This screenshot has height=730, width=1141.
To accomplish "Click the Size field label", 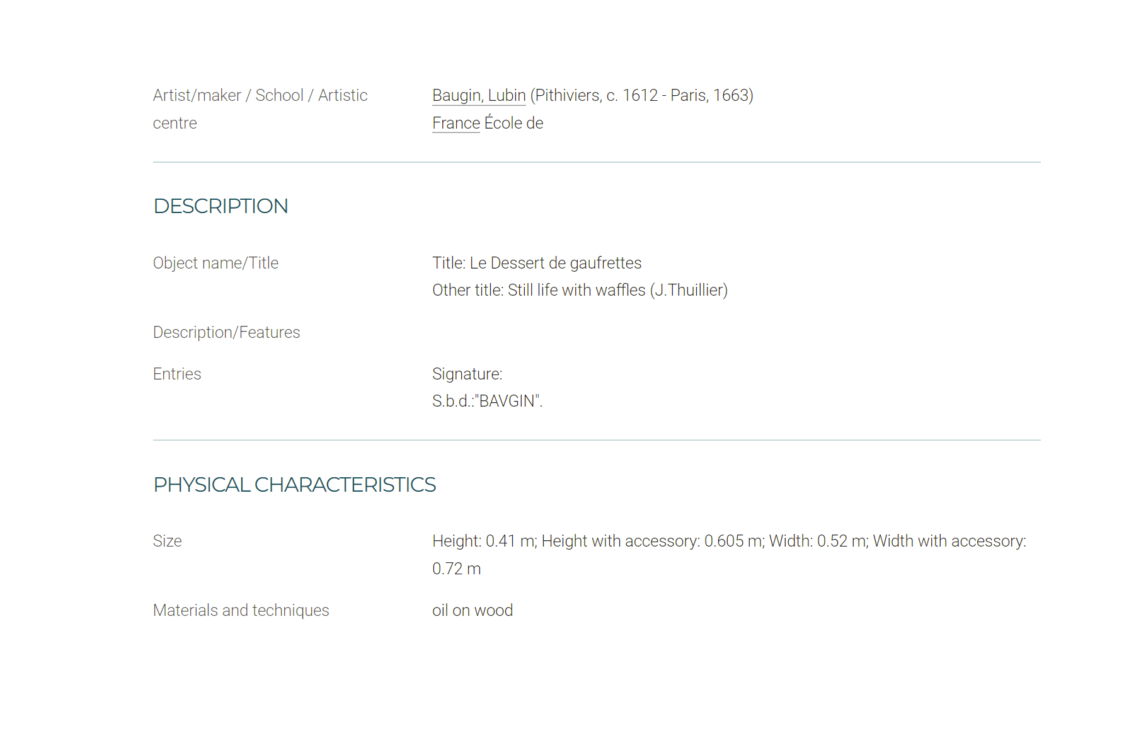I will click(x=168, y=541).
